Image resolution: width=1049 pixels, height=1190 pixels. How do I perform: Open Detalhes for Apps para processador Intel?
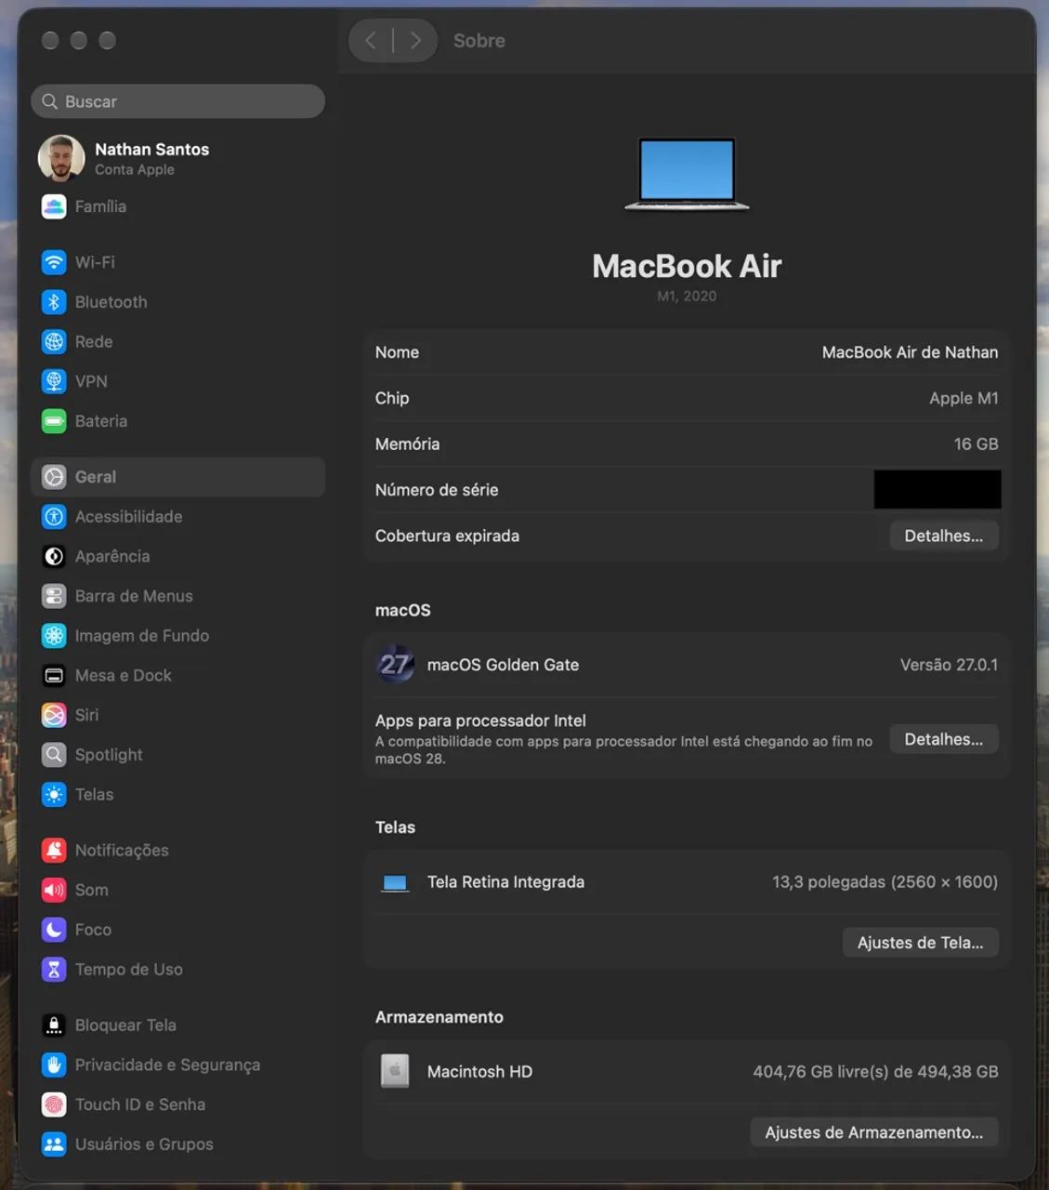click(944, 739)
